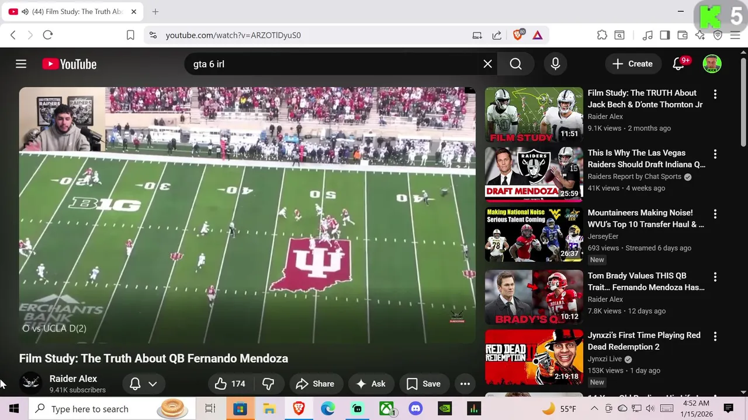Clear the 'gta 6 irl' search text

click(487, 64)
